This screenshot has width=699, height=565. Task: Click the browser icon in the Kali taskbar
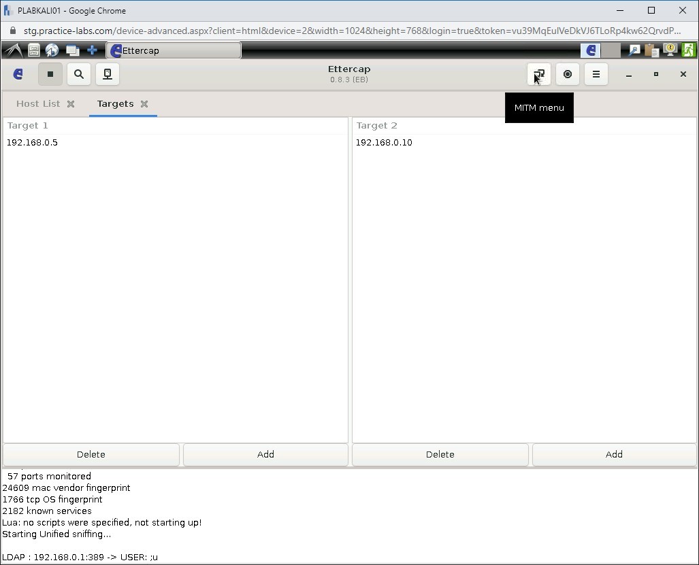tap(52, 50)
